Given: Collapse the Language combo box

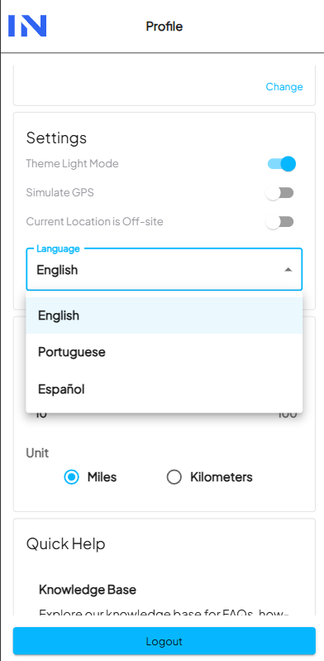Looking at the screenshot, I should pos(164,269).
